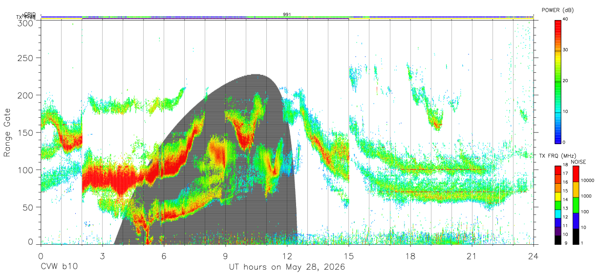Click the 24 tick on UT hours axis
This screenshot has width=600, height=277.
[x=533, y=256]
